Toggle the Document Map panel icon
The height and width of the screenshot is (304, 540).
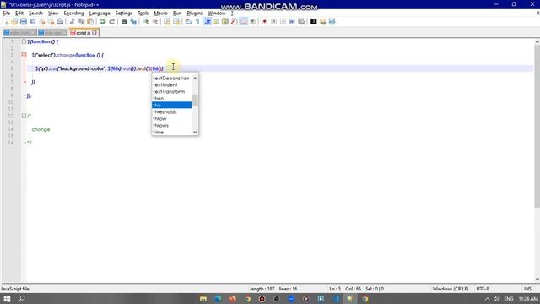coord(225,22)
